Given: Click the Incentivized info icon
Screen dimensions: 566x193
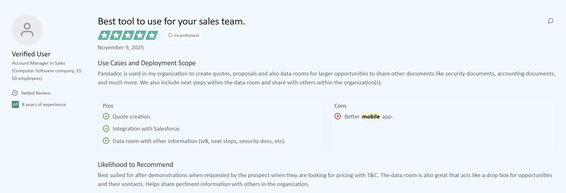Looking at the screenshot, I should pos(170,35).
